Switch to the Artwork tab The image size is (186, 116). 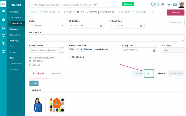pos(56,74)
